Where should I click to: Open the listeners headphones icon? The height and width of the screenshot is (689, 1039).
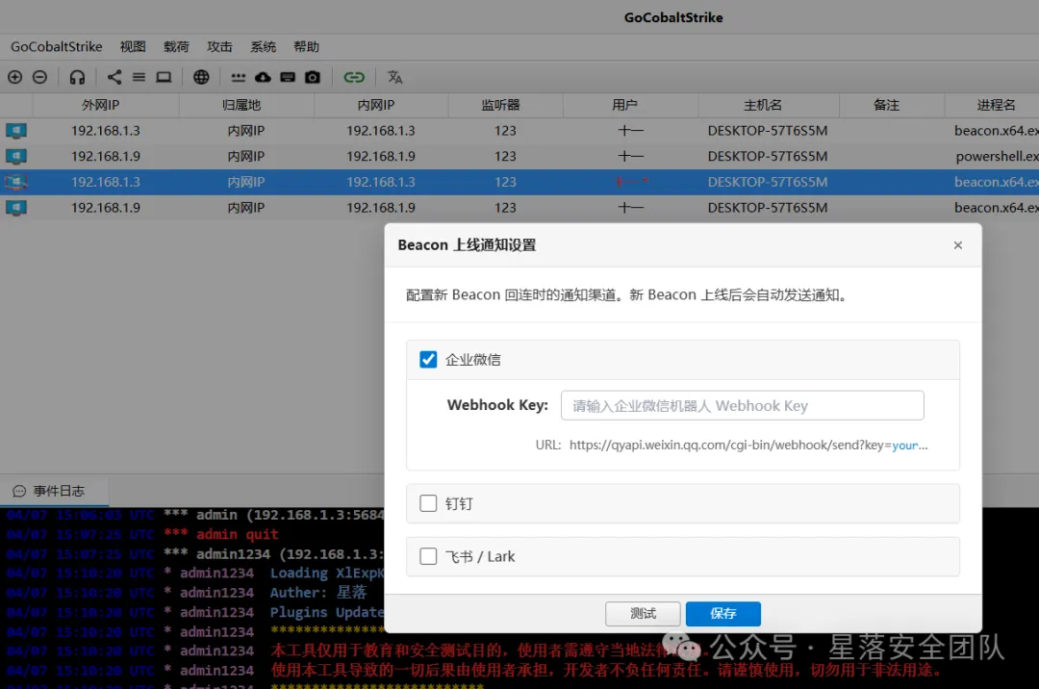coord(78,77)
